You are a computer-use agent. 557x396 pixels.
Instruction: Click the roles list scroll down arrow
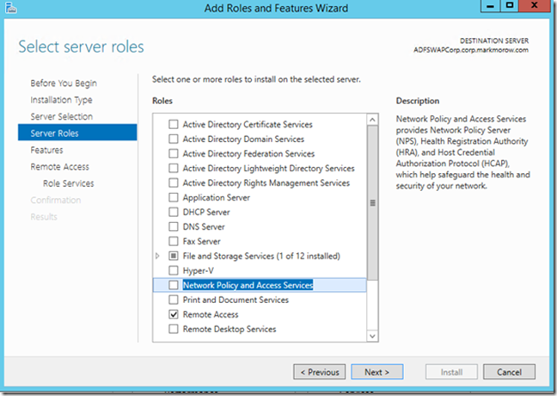[x=372, y=336]
